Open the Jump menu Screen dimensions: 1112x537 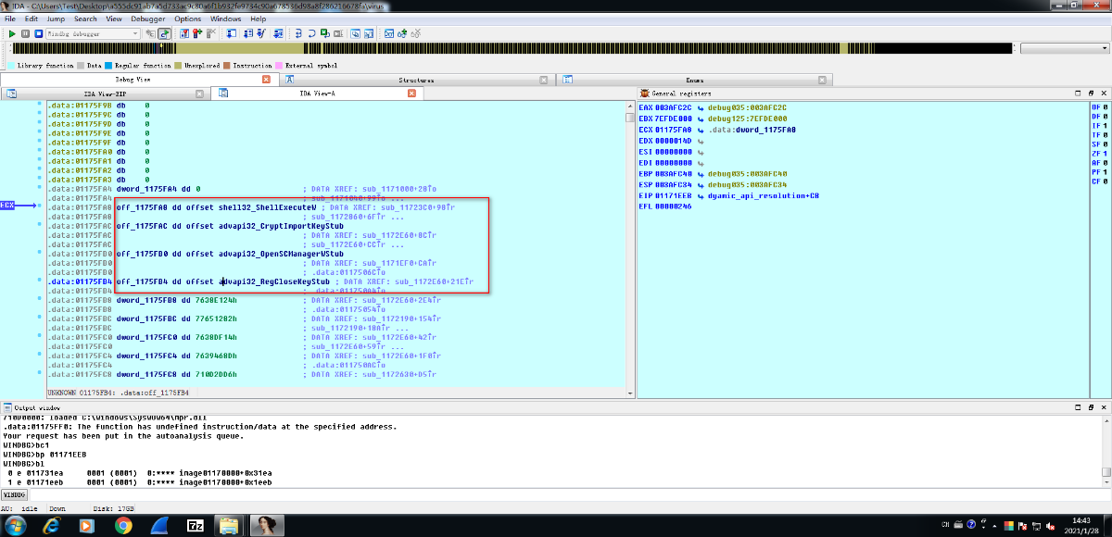(x=57, y=19)
